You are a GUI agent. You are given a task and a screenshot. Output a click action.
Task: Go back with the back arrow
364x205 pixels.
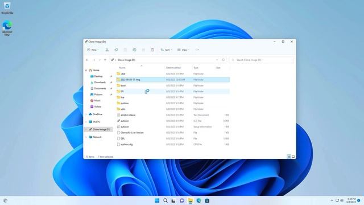coord(87,60)
